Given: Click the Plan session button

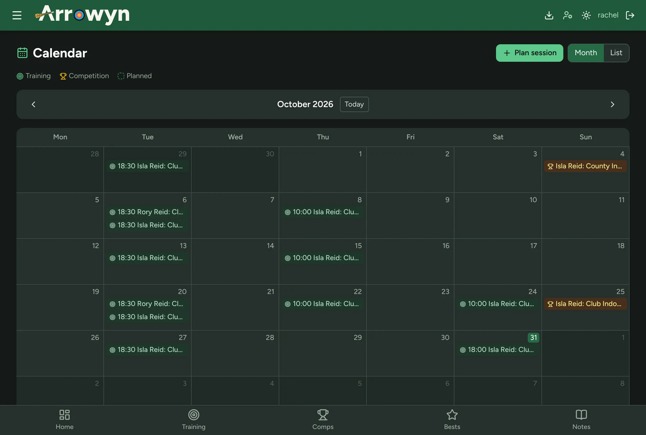Looking at the screenshot, I should [529, 53].
